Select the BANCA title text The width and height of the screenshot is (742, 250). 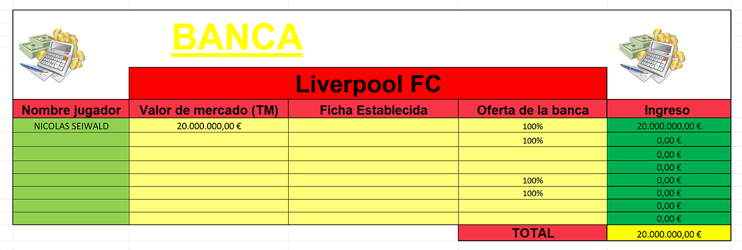click(x=237, y=38)
